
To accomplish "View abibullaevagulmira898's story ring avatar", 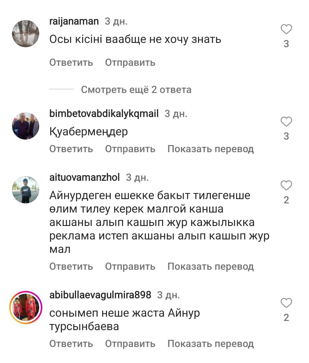I will click(x=25, y=307).
